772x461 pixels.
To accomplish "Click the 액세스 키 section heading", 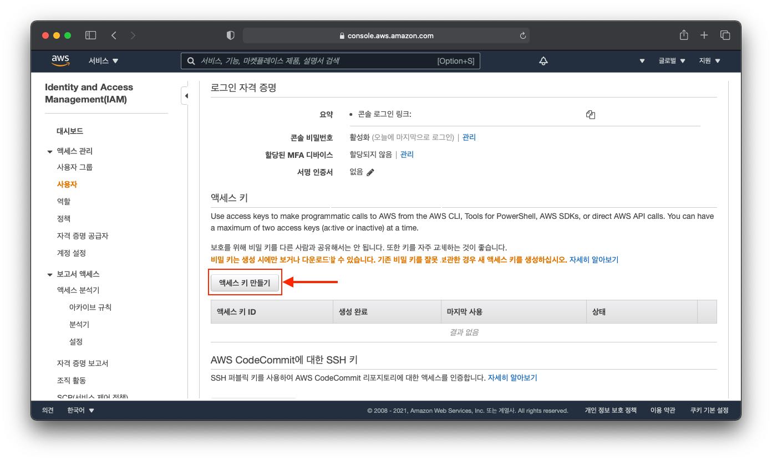I will click(229, 198).
